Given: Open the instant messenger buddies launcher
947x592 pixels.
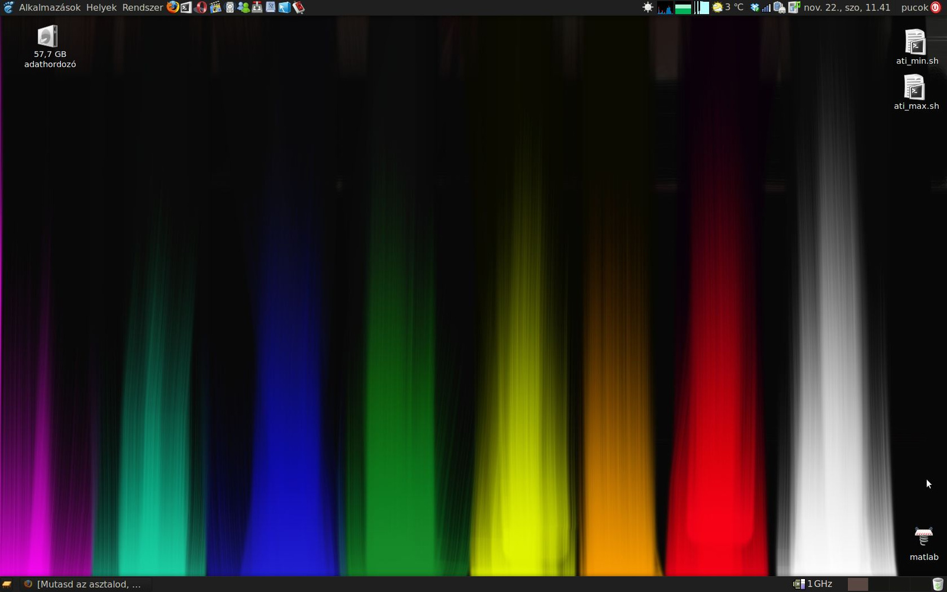Looking at the screenshot, I should pos(243,8).
